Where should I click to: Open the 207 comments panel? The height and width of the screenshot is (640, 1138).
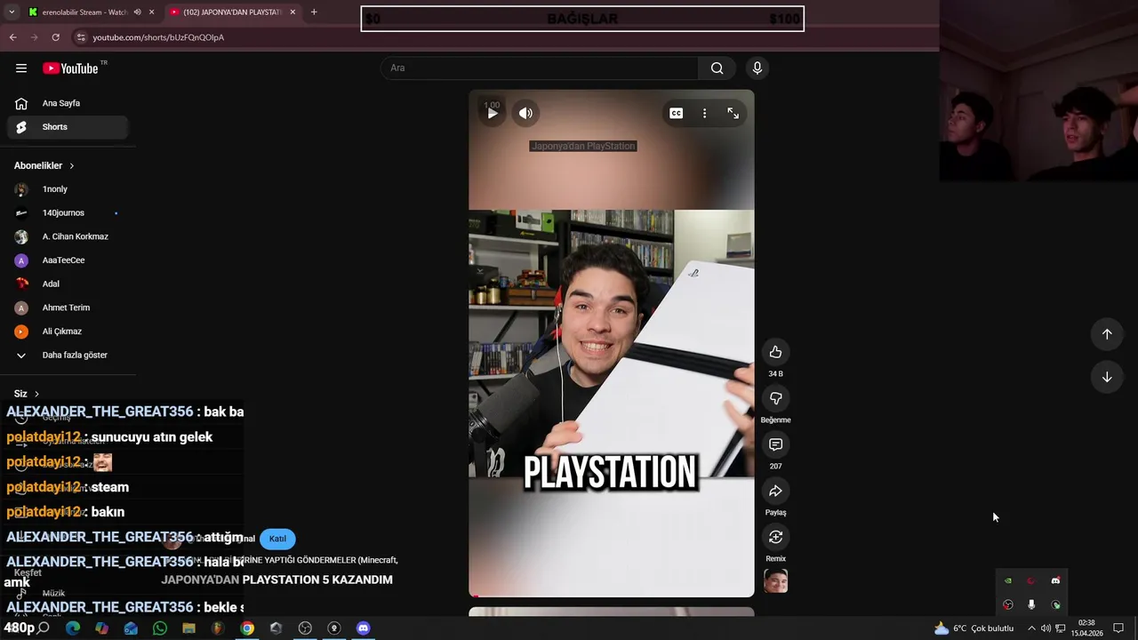click(775, 444)
